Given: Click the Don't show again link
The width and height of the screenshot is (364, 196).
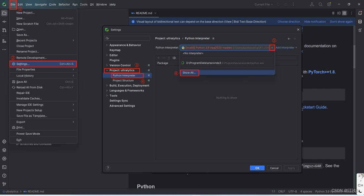Looking at the screenshot, I should pyautogui.click(x=341, y=21).
